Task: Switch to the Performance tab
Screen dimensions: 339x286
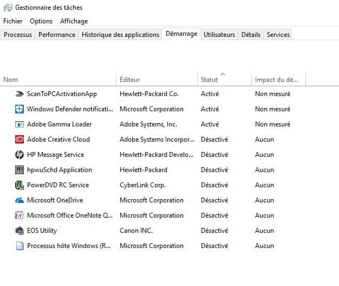Action: click(x=57, y=35)
